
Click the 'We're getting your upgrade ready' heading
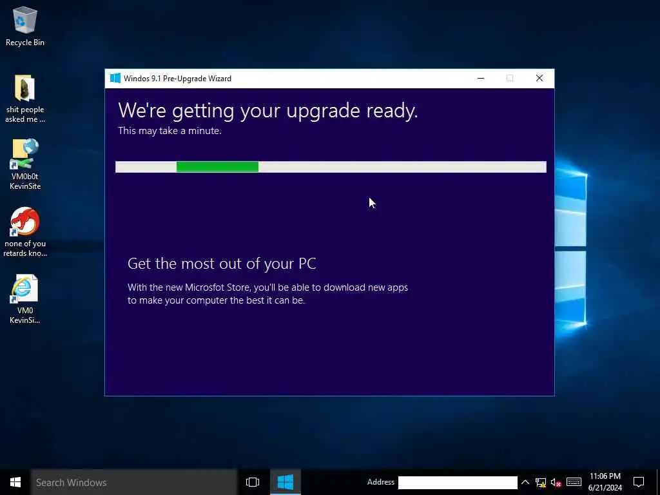coord(268,111)
